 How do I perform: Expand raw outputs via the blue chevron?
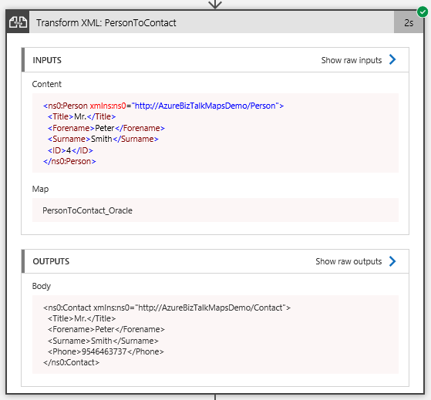(392, 261)
